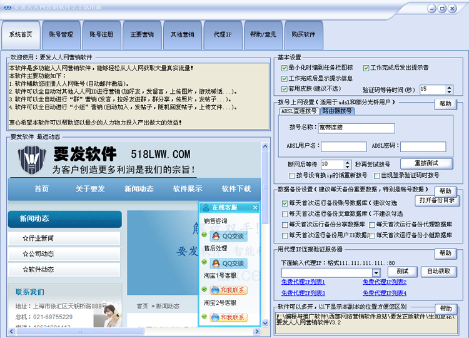Viewport: 469px width, 338px height.
Task: Uncheck 套用皮肤 checkbox
Action: click(x=284, y=89)
